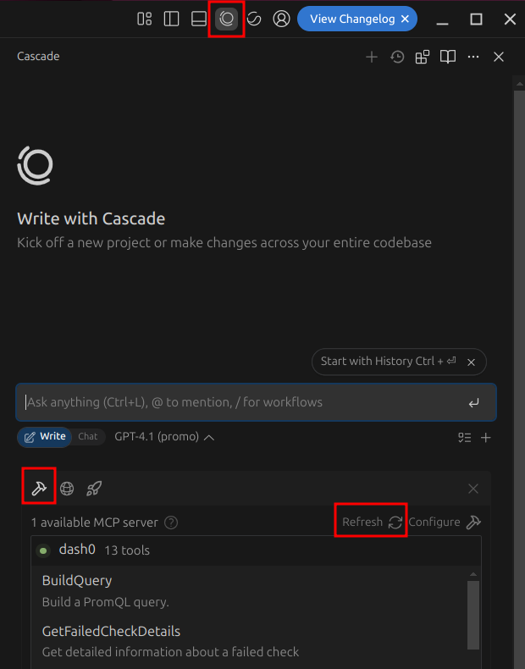This screenshot has width=525, height=669.
Task: Click the Refresh MCP servers button
Action: [372, 522]
